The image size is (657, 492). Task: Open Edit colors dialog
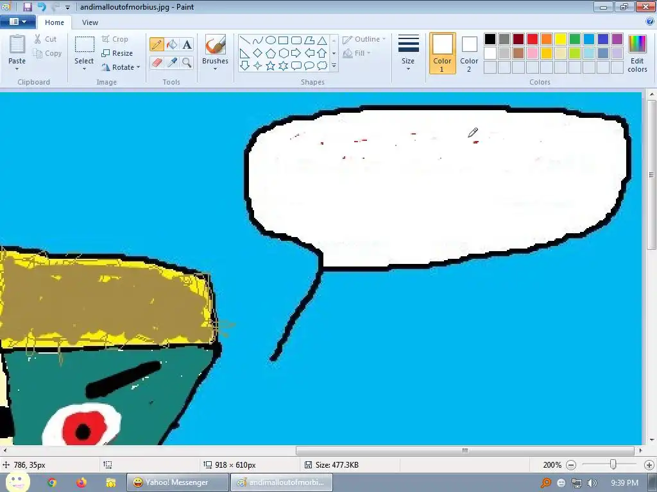pos(637,54)
